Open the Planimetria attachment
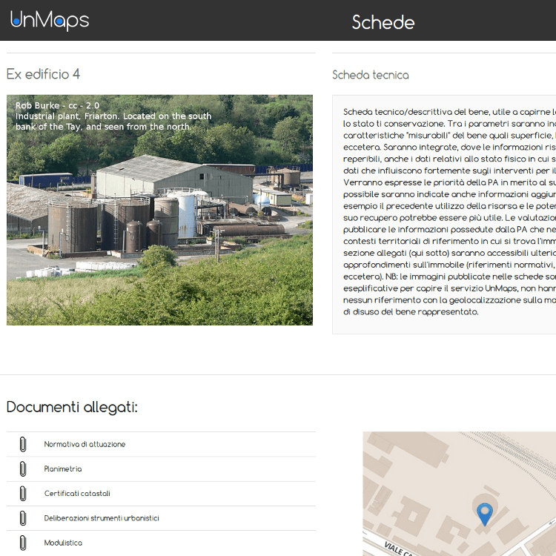 63,469
